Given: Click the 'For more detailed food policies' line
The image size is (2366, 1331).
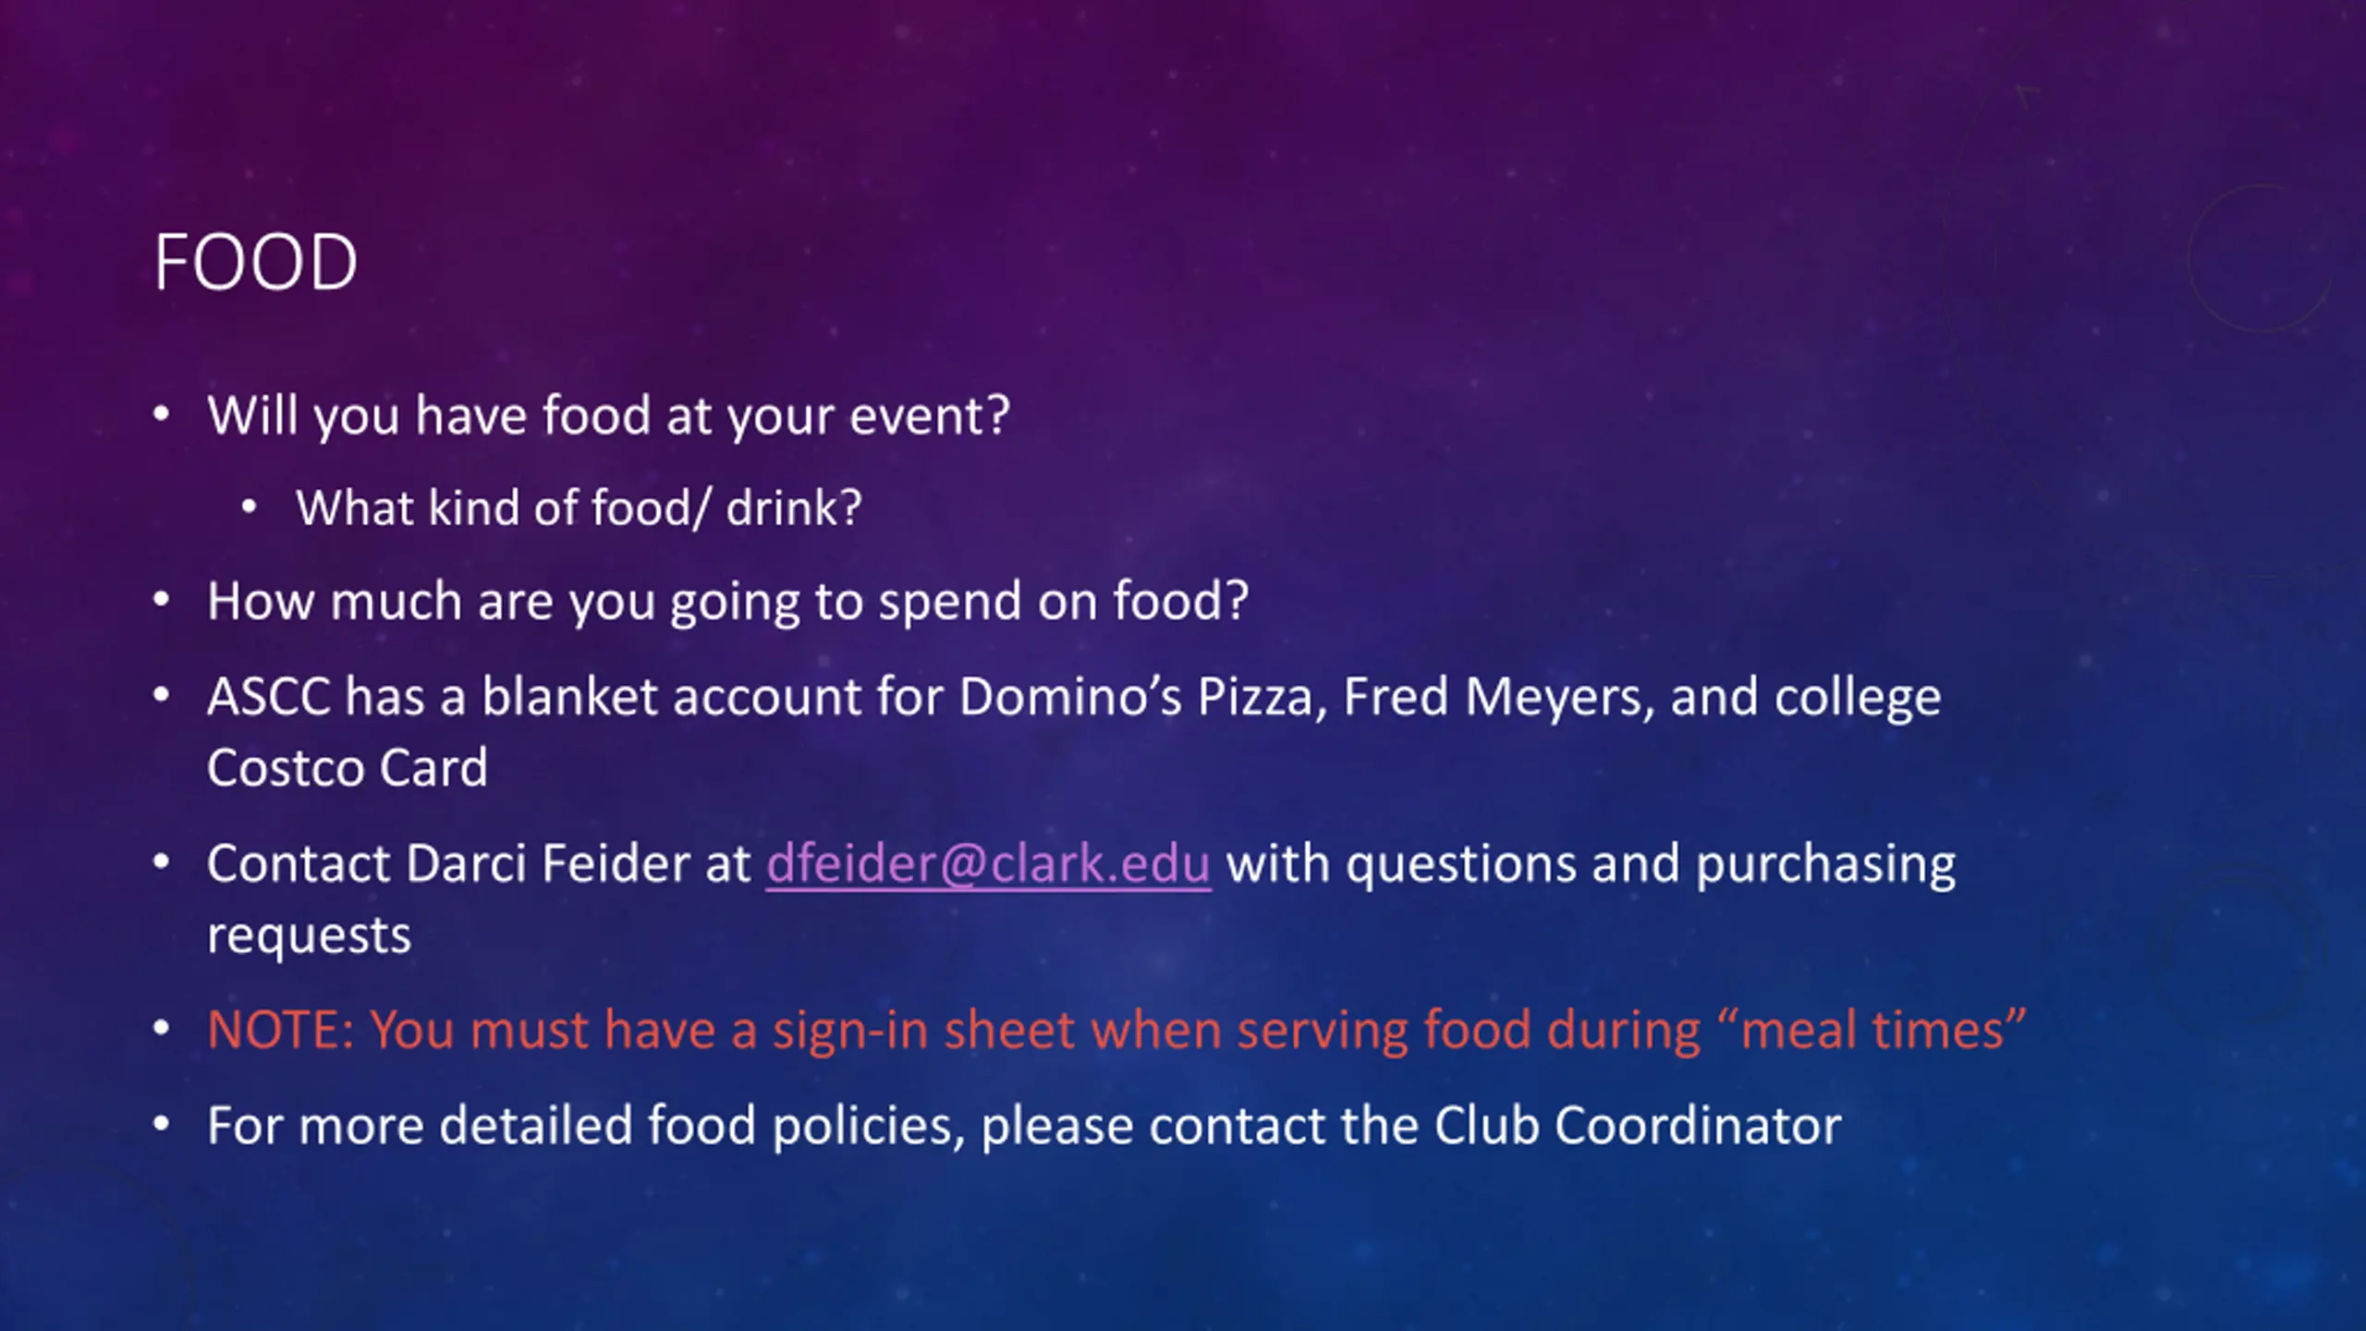Looking at the screenshot, I should 1024,1126.
